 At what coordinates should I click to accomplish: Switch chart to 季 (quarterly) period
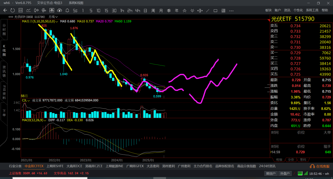point(169,10)
